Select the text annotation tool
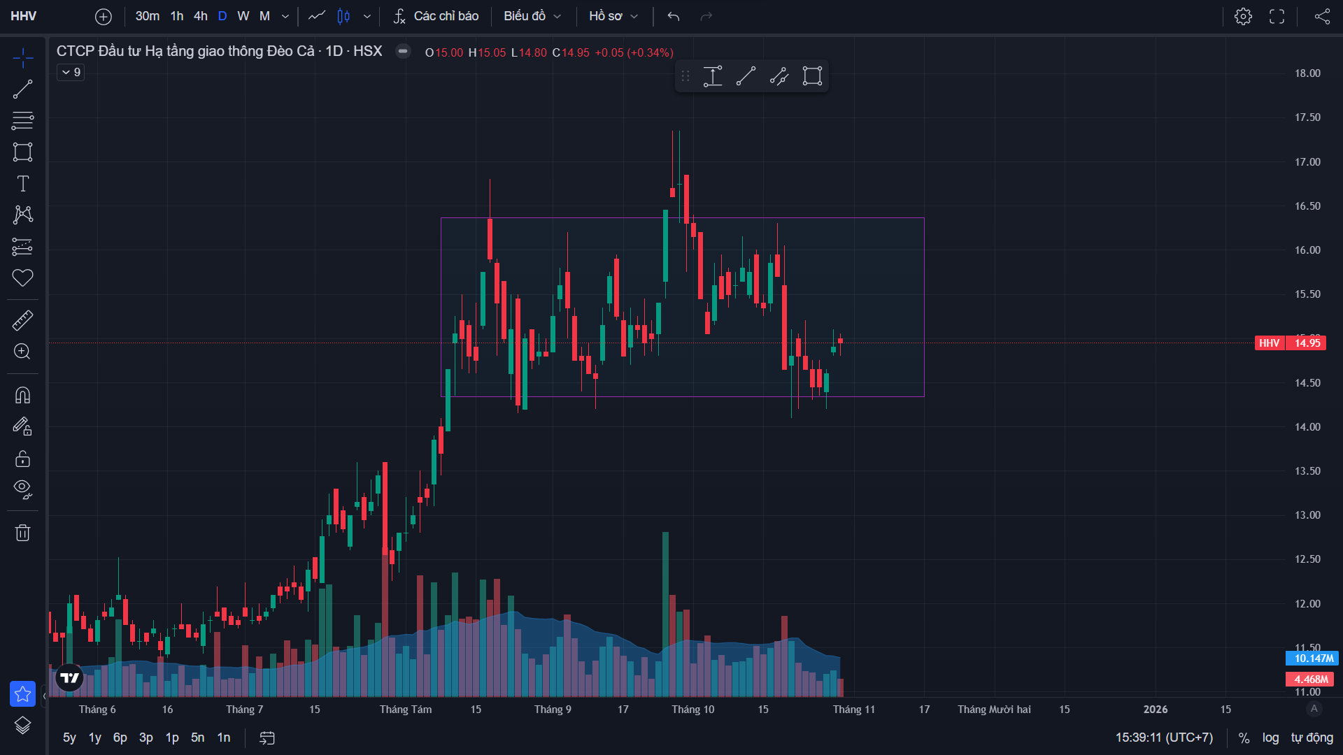 (22, 184)
